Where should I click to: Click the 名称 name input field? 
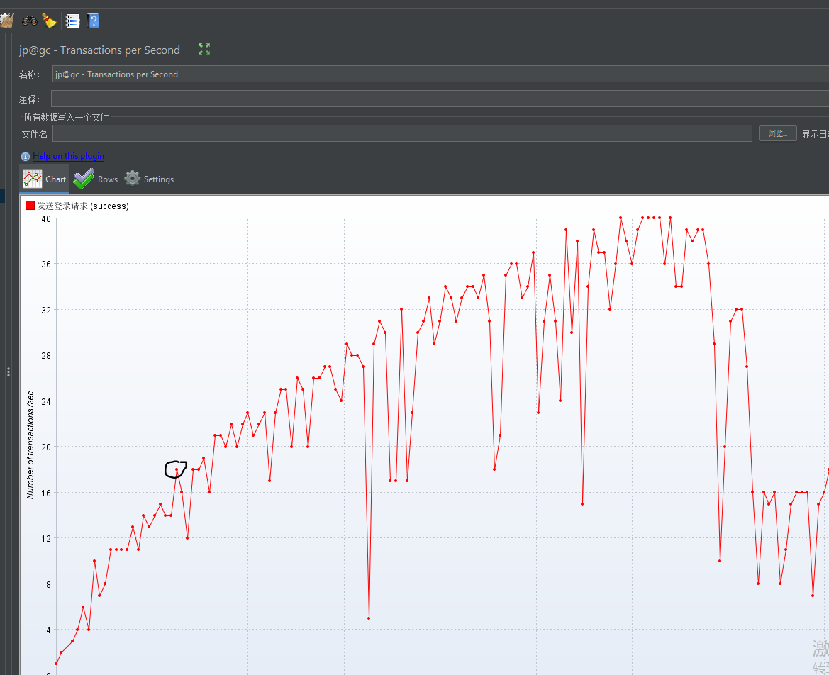point(440,74)
